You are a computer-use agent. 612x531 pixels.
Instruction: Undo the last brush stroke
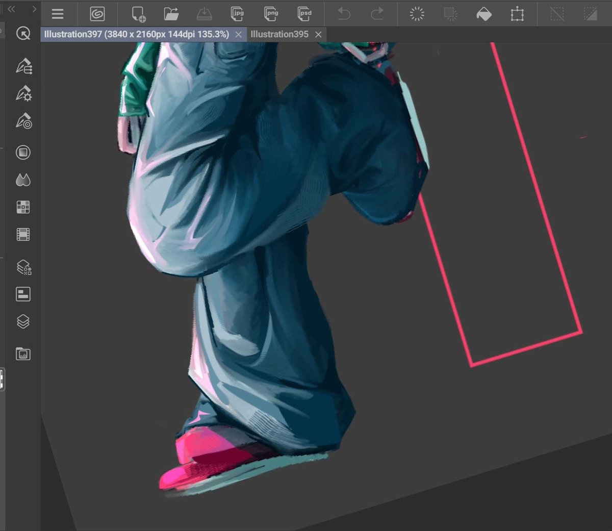[344, 14]
